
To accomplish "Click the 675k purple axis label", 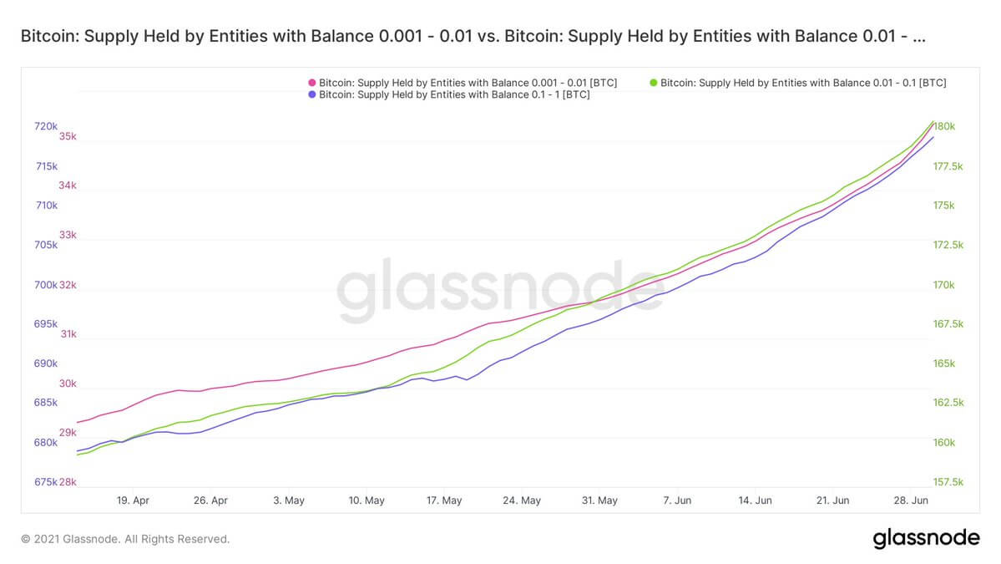I will [x=46, y=482].
